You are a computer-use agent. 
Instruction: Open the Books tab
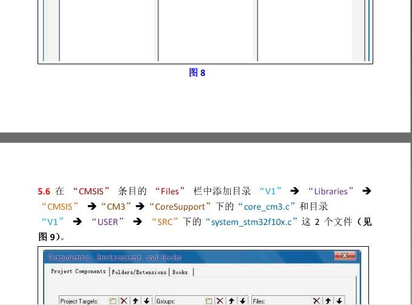click(180, 272)
